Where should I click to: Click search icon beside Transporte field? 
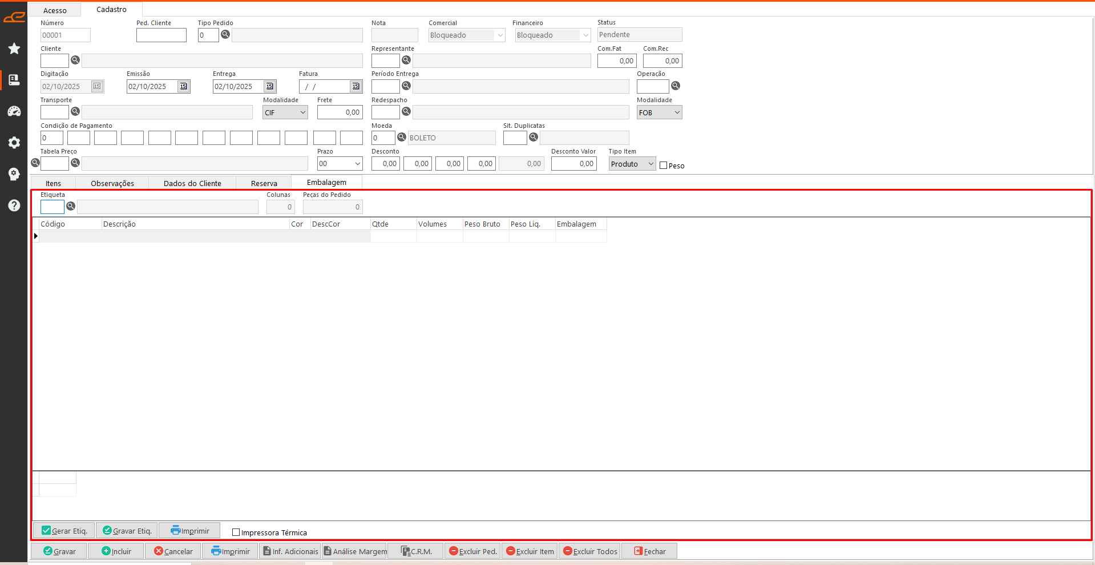pos(75,111)
